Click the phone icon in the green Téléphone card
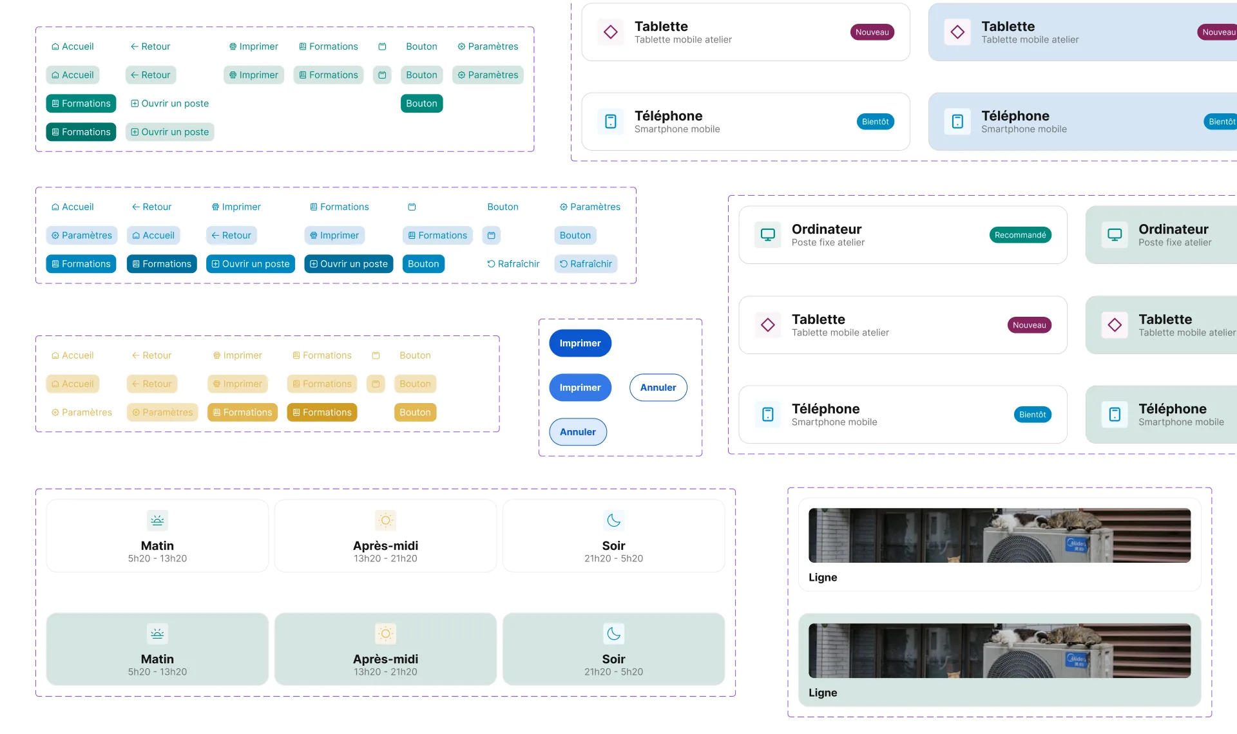The height and width of the screenshot is (734, 1237). pos(1115,415)
